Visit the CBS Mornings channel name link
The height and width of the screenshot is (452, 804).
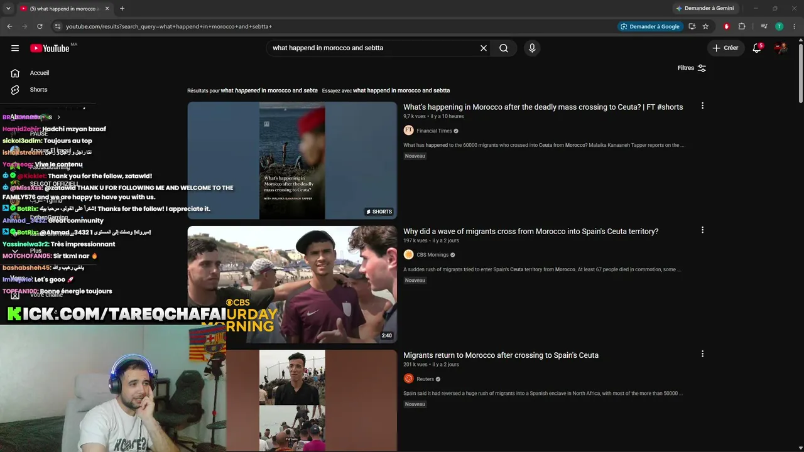tap(432, 255)
